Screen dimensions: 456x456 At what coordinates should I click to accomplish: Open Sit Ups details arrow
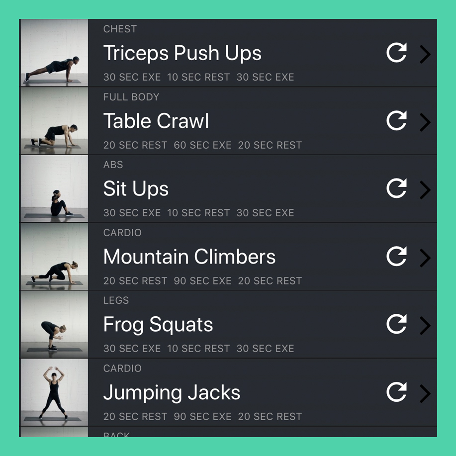pyautogui.click(x=425, y=190)
